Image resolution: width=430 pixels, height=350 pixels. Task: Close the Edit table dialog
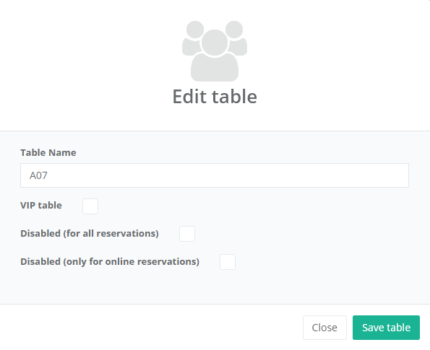point(324,328)
